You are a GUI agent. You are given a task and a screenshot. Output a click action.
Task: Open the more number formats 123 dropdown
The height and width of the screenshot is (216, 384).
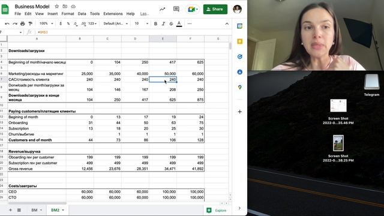(92, 24)
